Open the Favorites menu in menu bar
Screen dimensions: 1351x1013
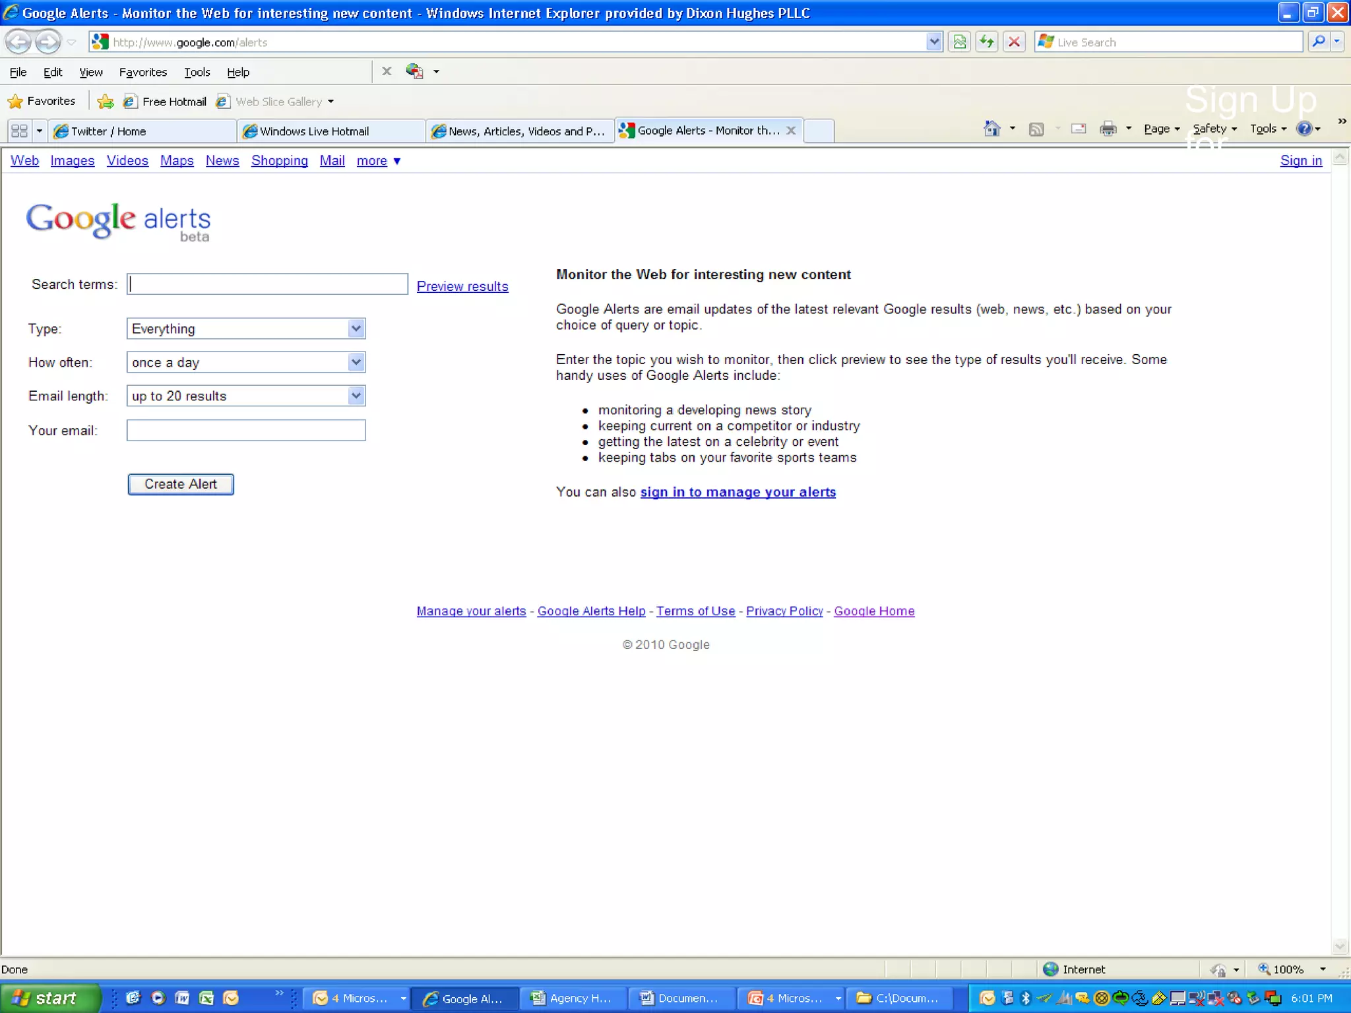point(142,72)
